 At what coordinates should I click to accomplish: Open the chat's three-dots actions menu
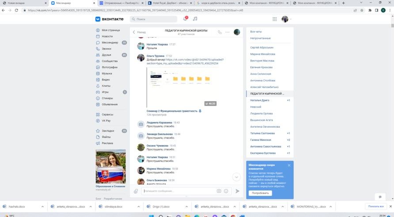(x=227, y=32)
